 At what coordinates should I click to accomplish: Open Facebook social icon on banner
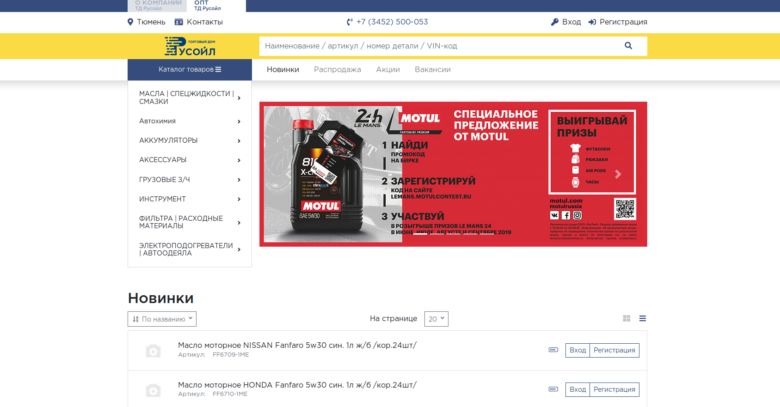pos(566,215)
